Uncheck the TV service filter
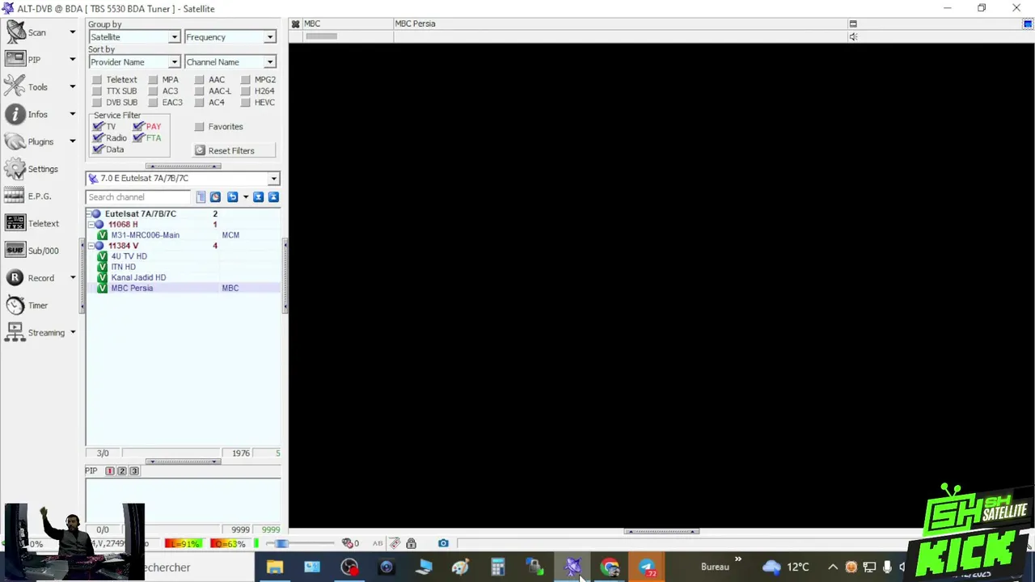Image resolution: width=1035 pixels, height=582 pixels. point(99,127)
